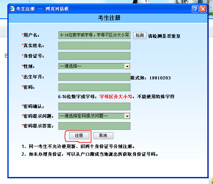
Task: Click the 不能使用特殊字符 hint text
Action: pos(156,97)
